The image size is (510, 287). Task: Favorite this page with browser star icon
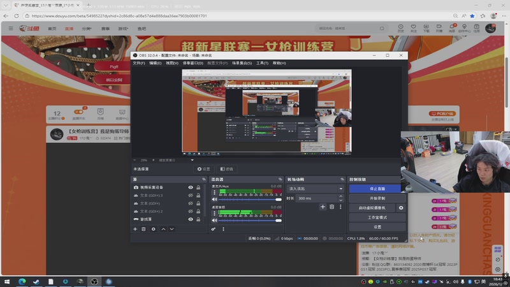tap(472, 15)
